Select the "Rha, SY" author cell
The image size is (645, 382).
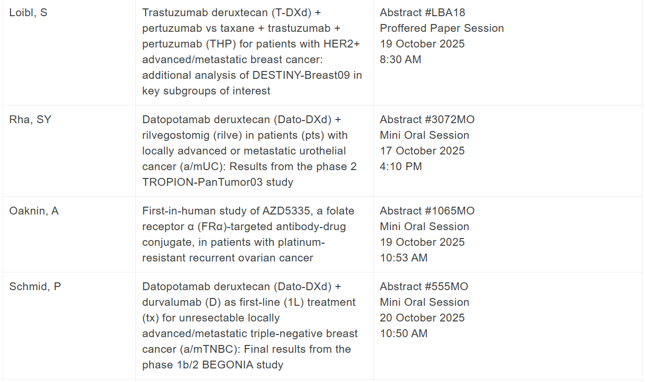click(x=30, y=120)
